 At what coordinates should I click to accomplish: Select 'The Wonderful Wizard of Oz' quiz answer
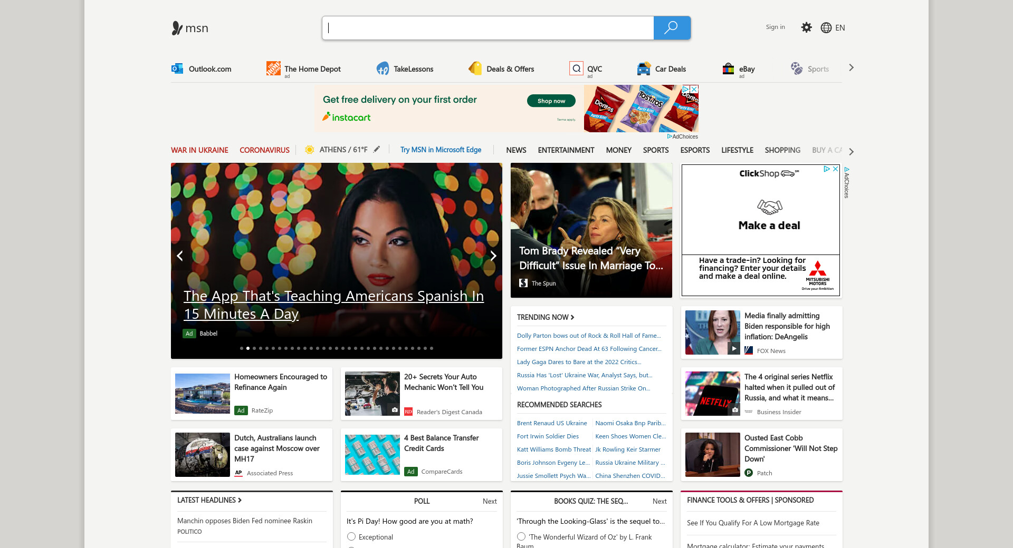(x=521, y=536)
